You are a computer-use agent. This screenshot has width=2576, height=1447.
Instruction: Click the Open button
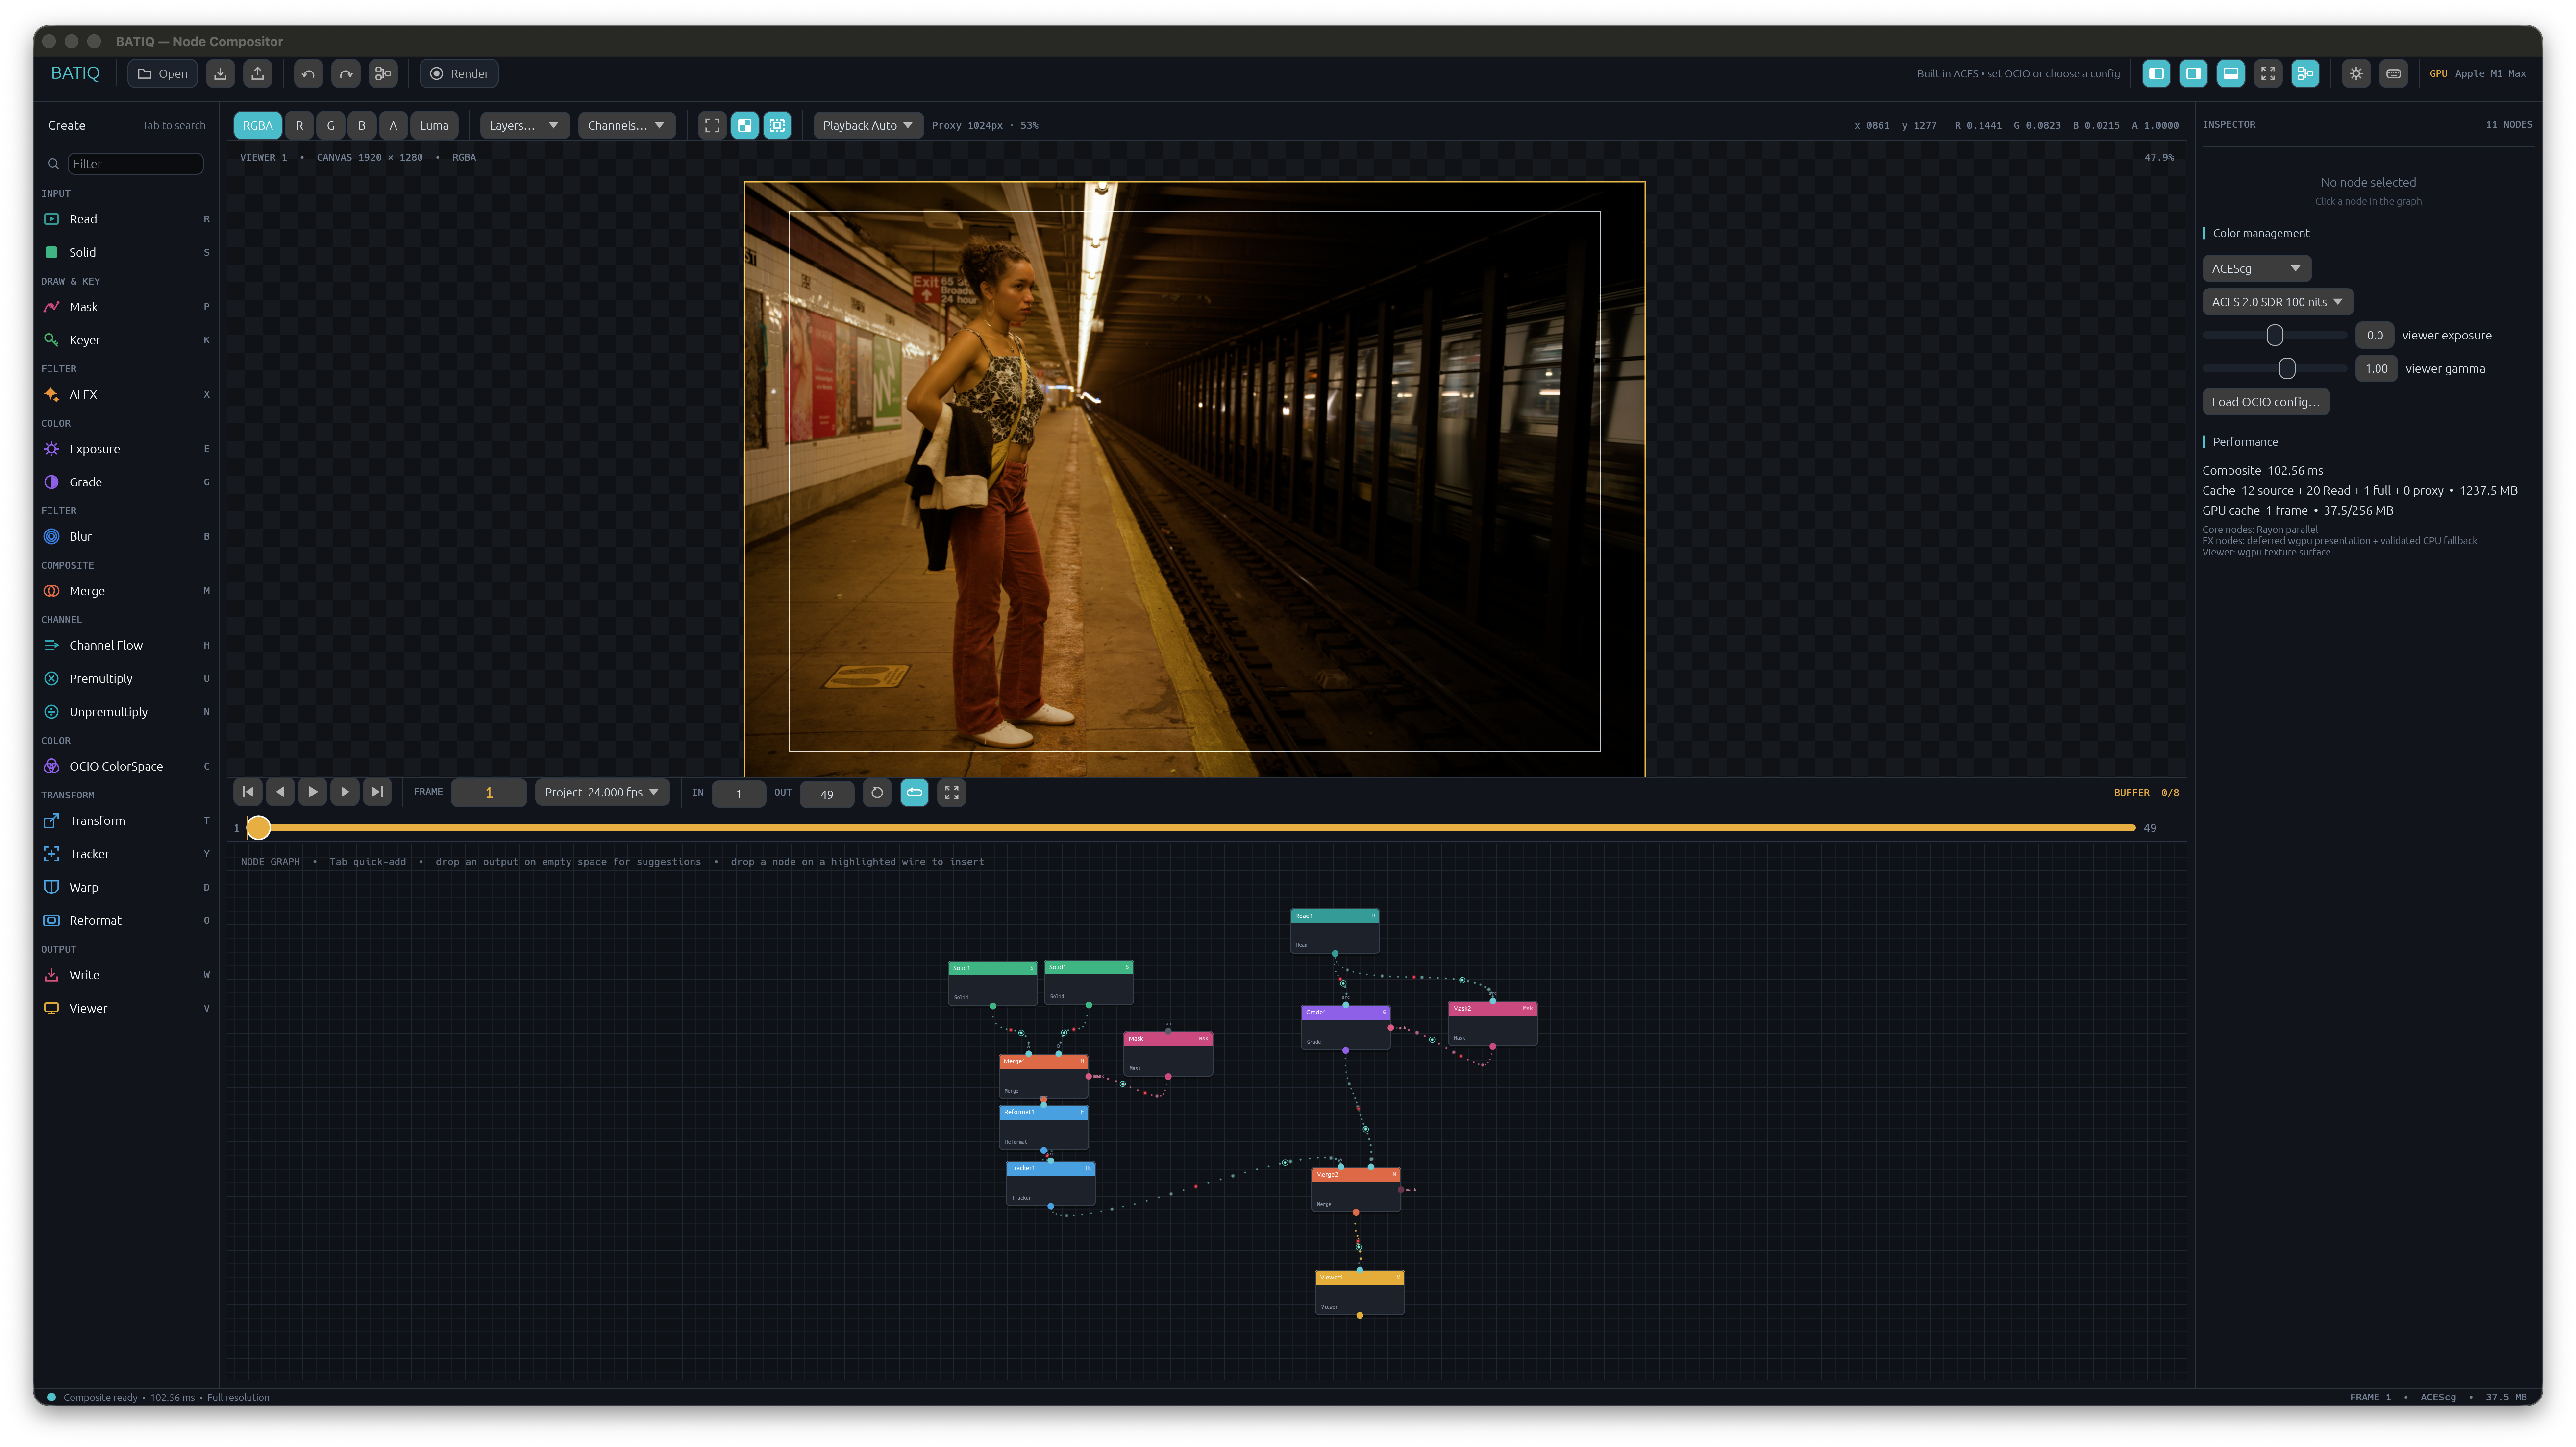tap(162, 73)
